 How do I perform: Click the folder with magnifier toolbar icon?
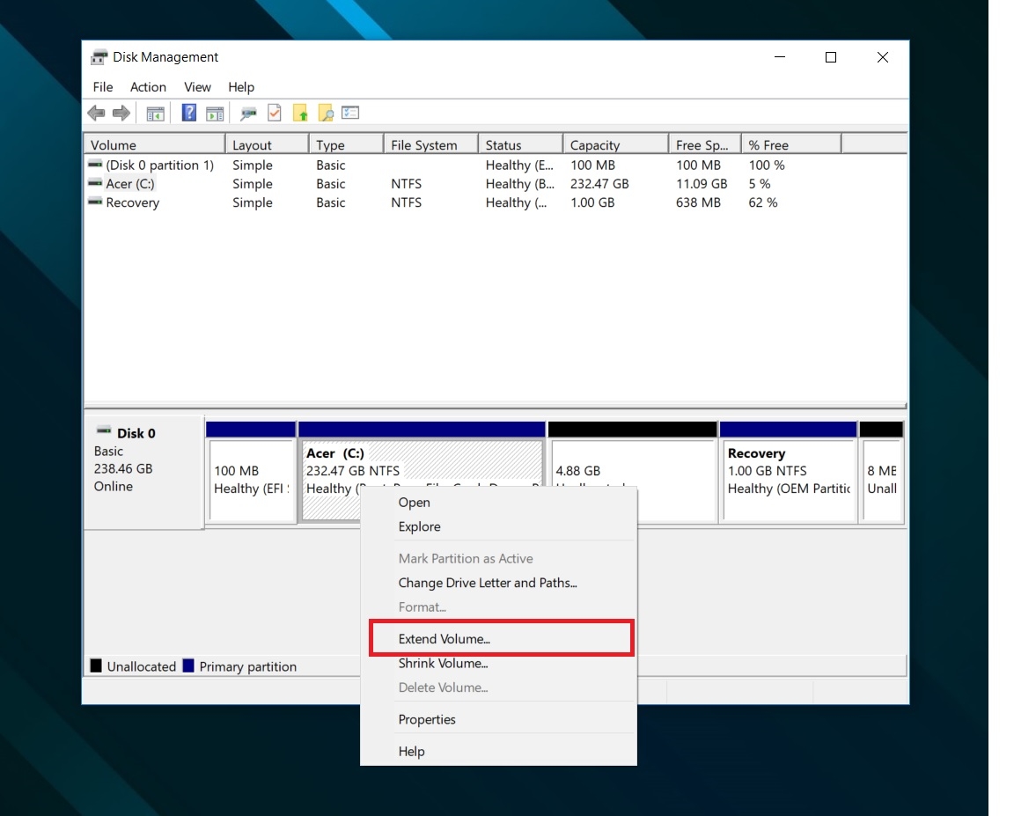[x=326, y=113]
